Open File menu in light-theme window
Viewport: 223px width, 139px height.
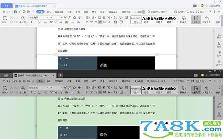(x=7, y=12)
